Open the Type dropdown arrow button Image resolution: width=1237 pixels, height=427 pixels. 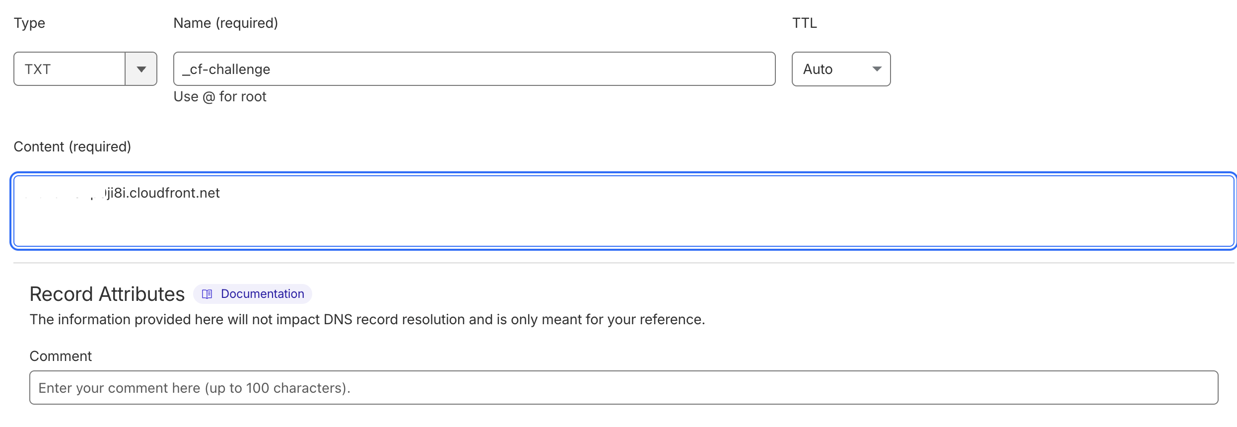click(x=141, y=69)
